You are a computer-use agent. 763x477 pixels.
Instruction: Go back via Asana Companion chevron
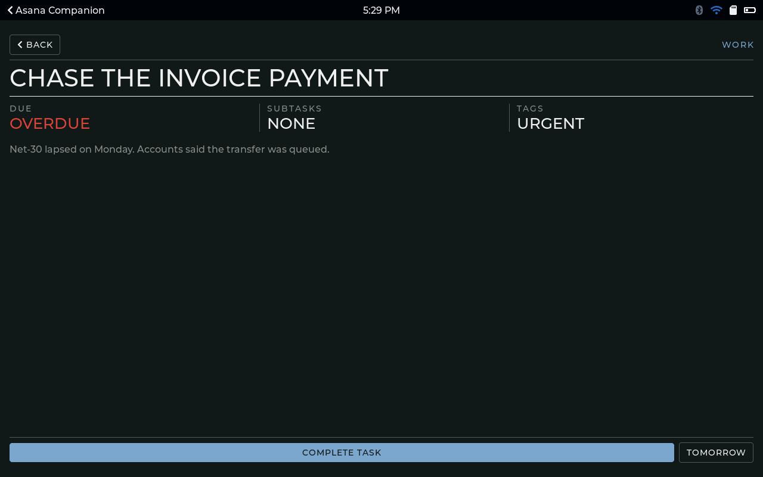coord(10,10)
